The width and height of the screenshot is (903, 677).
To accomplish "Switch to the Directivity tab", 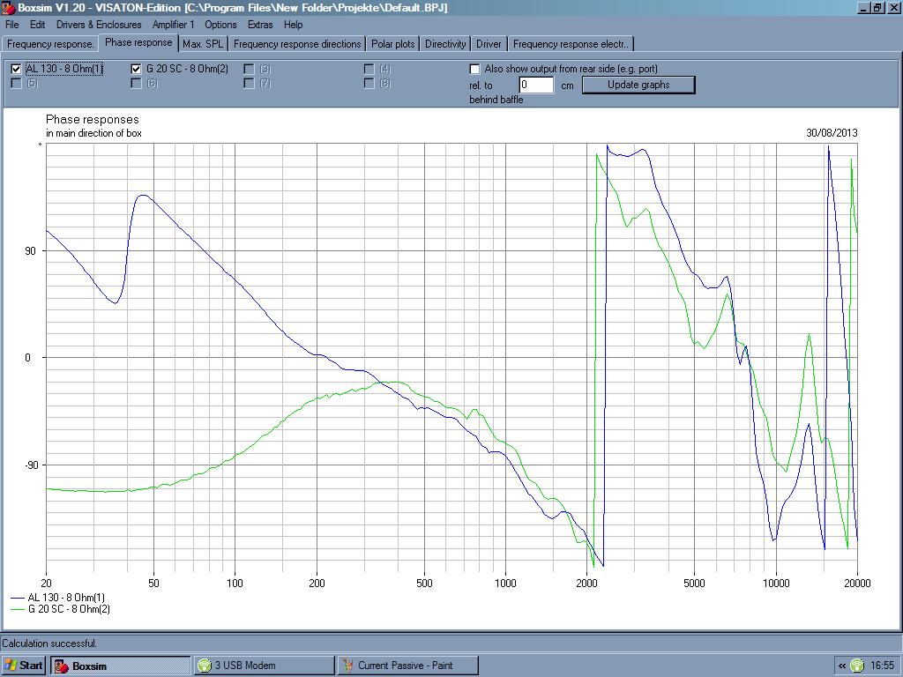I will pyautogui.click(x=445, y=44).
